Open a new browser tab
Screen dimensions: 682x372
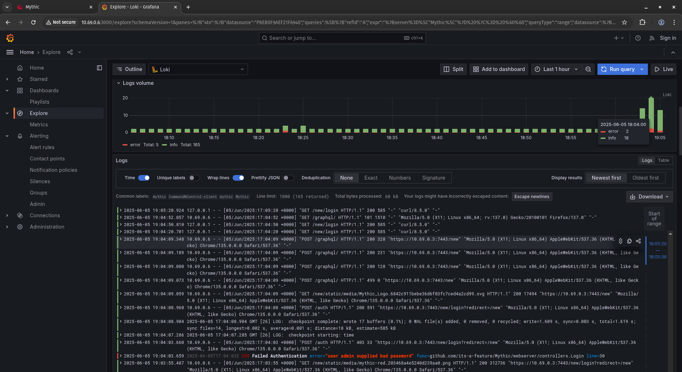[188, 7]
